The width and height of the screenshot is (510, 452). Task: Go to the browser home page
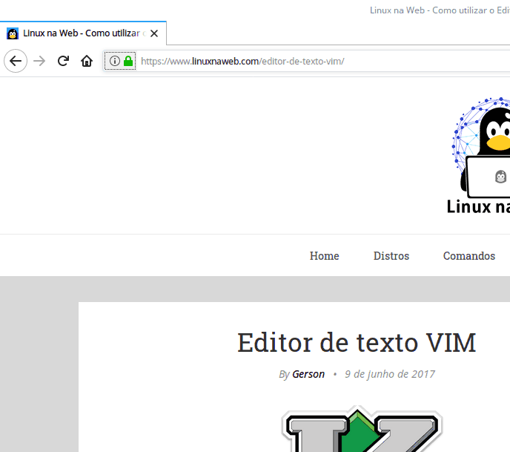click(87, 61)
